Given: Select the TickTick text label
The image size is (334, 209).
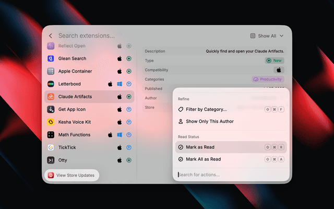Looking at the screenshot, I should click(x=67, y=147).
